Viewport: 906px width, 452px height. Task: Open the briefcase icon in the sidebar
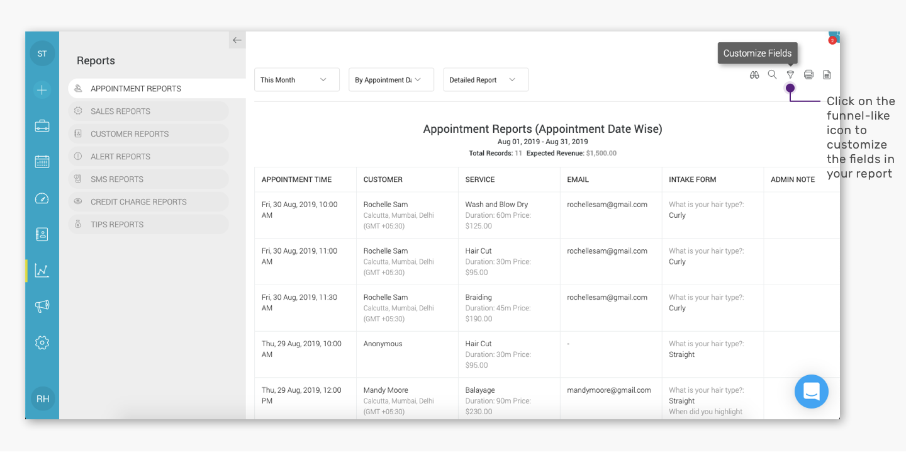click(42, 126)
